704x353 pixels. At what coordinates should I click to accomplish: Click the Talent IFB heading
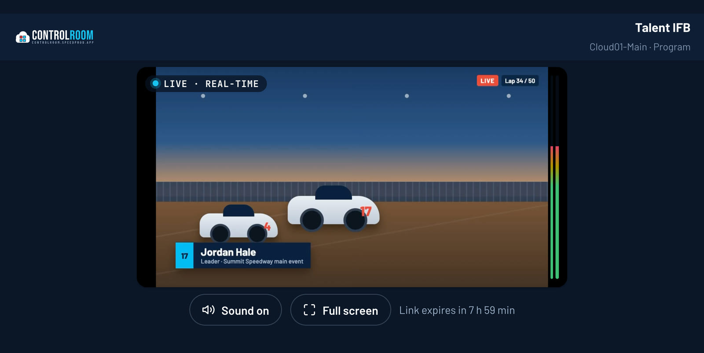[x=662, y=28]
